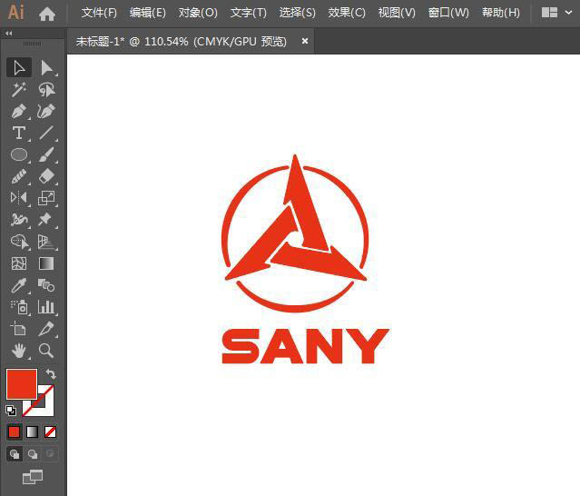580x496 pixels.
Task: Open the arrange documents layout dropdown
Action: pyautogui.click(x=557, y=13)
